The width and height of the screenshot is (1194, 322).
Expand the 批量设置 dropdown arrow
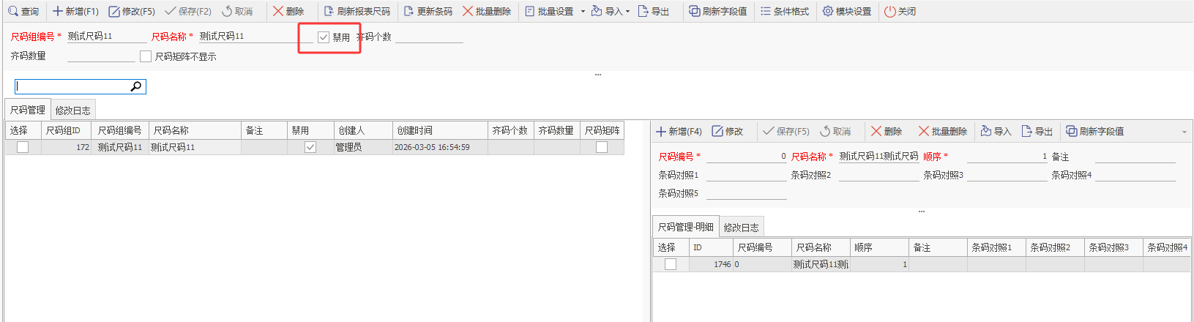[583, 12]
